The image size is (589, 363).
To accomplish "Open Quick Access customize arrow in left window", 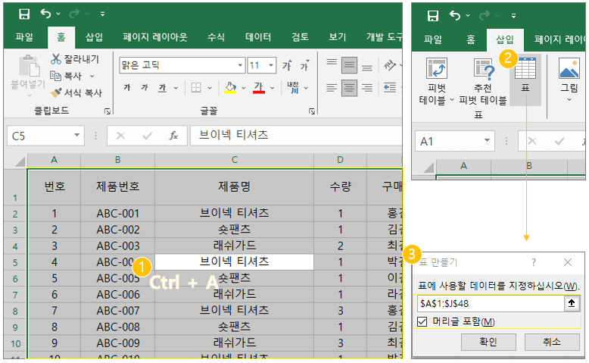I will pyautogui.click(x=102, y=14).
